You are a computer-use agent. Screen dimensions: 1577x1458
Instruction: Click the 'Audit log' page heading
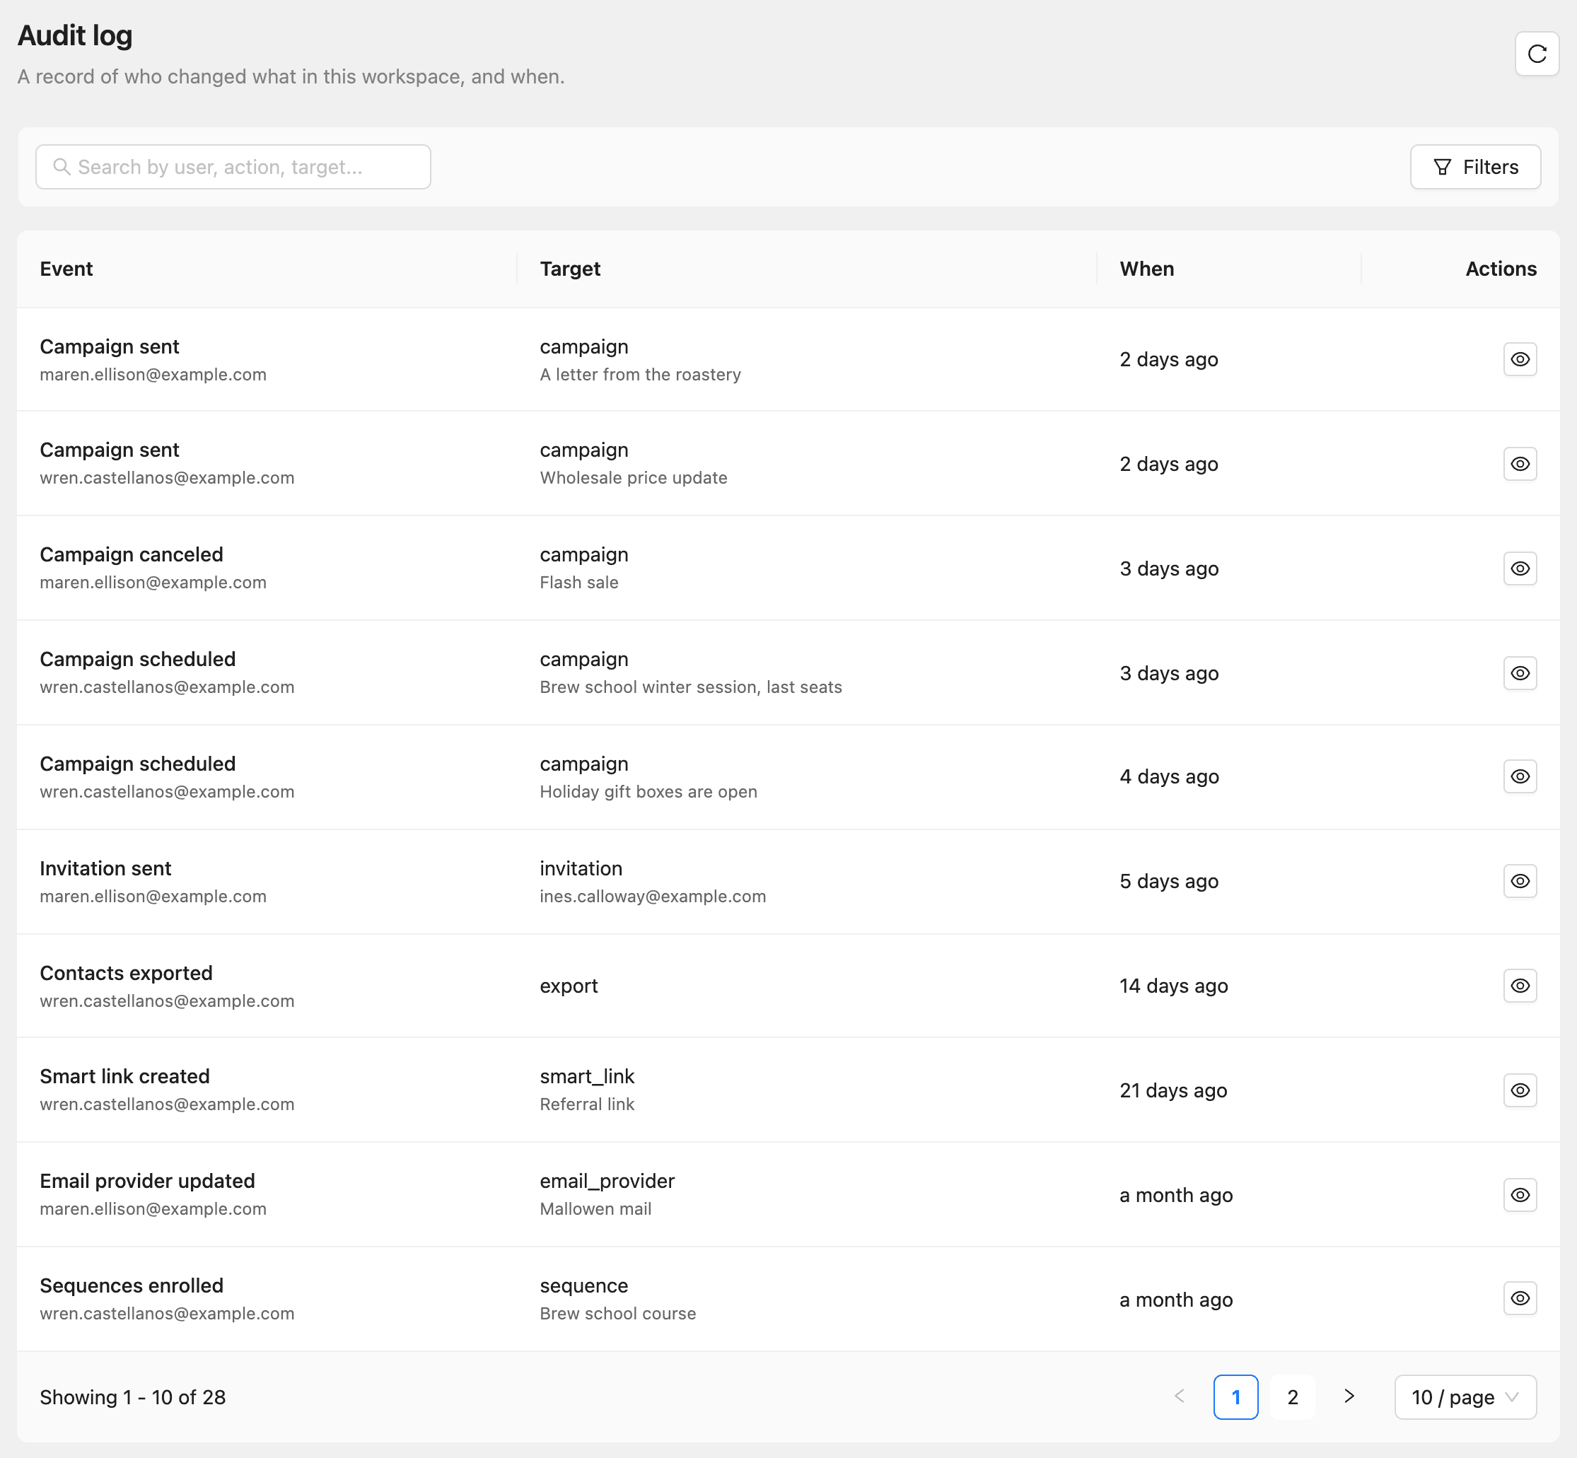point(75,35)
